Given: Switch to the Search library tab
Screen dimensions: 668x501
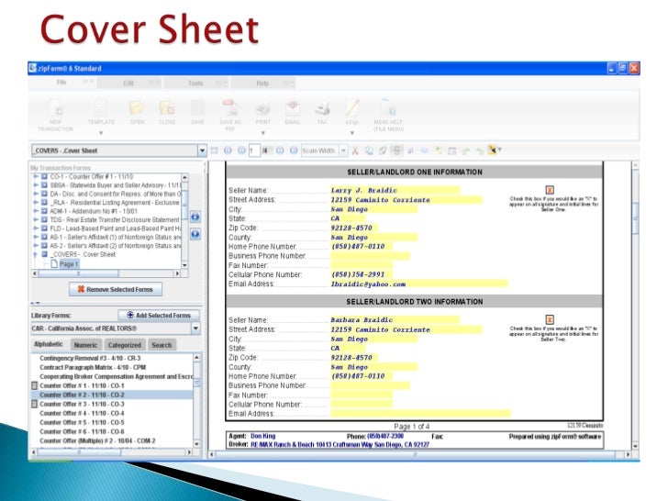Looking at the screenshot, I should [161, 345].
